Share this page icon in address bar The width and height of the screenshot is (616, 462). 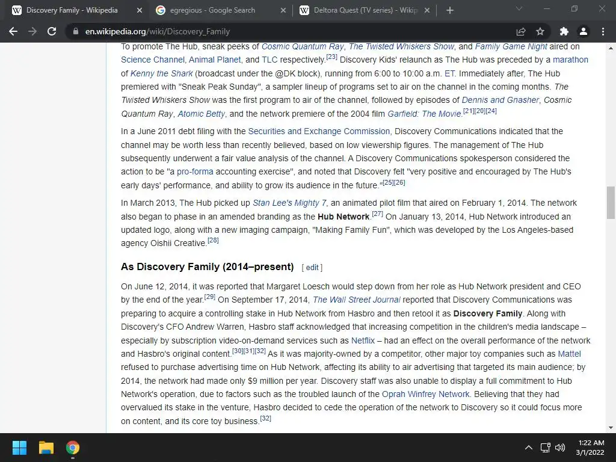pos(521,31)
